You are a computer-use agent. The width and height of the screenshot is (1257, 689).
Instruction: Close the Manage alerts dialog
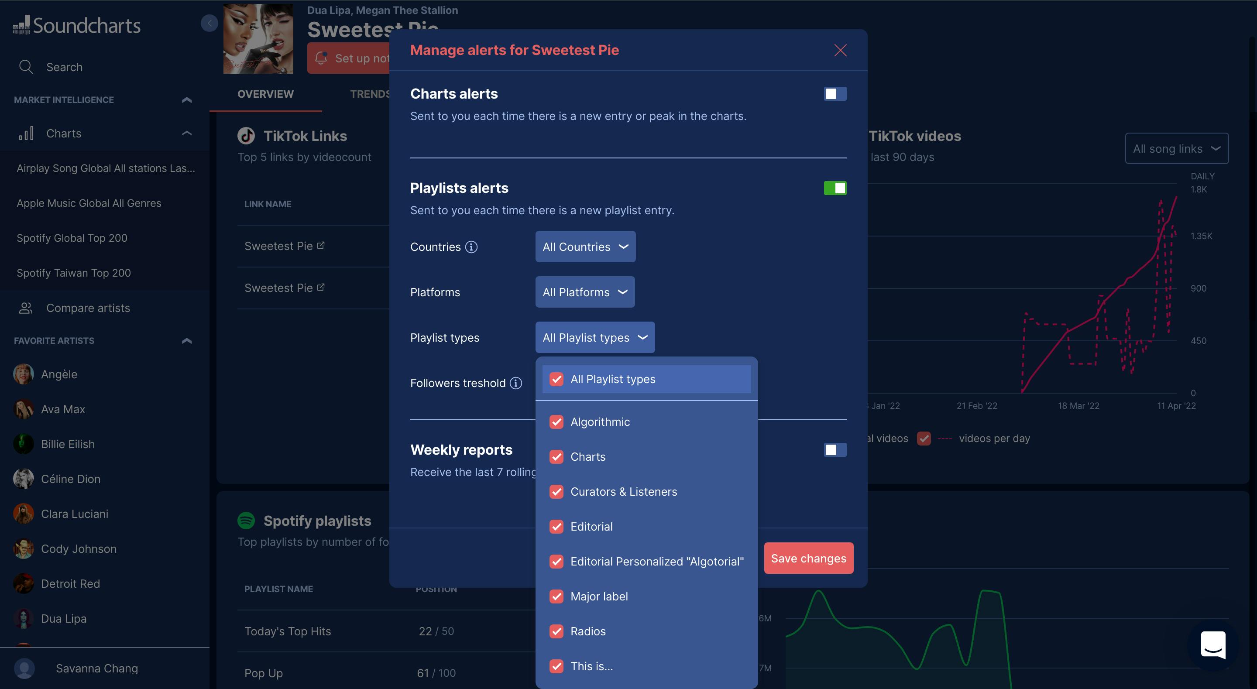pyautogui.click(x=840, y=50)
